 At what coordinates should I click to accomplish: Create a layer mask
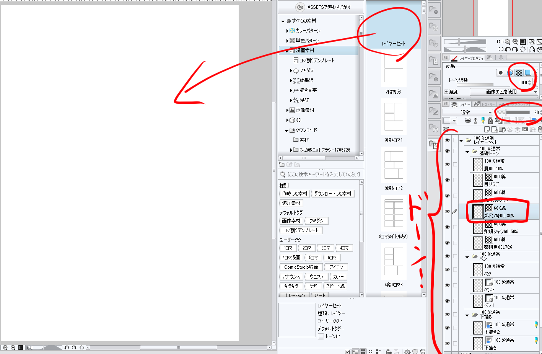coord(525,129)
